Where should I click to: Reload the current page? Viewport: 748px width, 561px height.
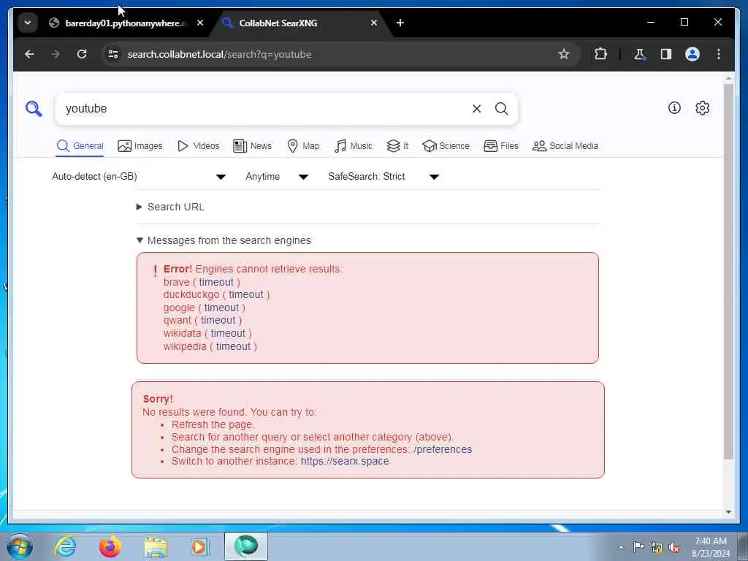82,54
